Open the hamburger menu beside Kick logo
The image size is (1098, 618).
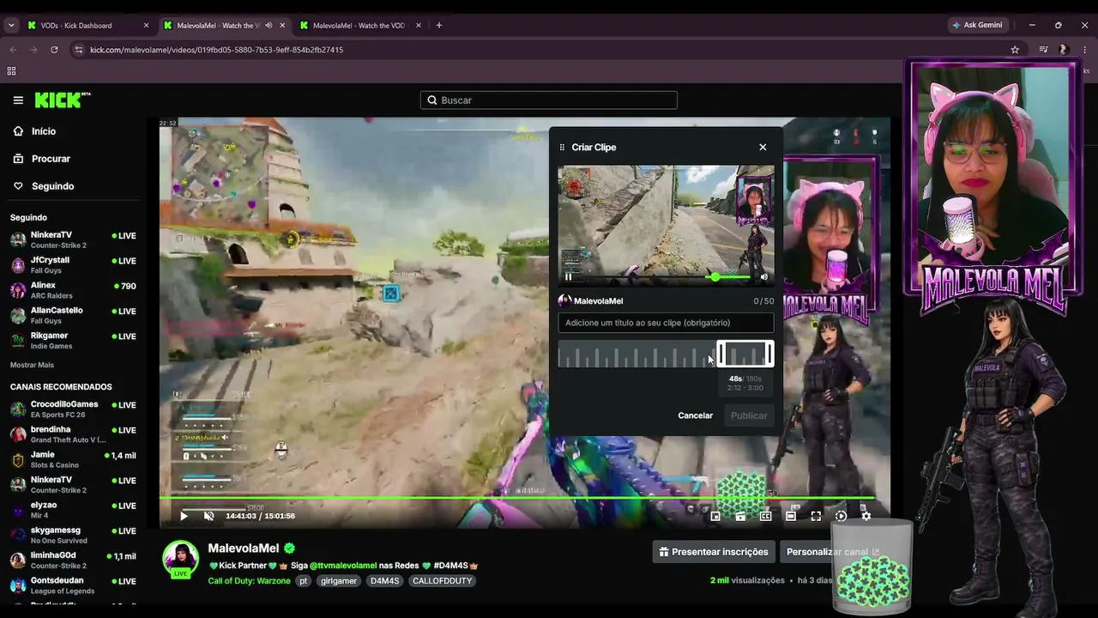[x=18, y=100]
